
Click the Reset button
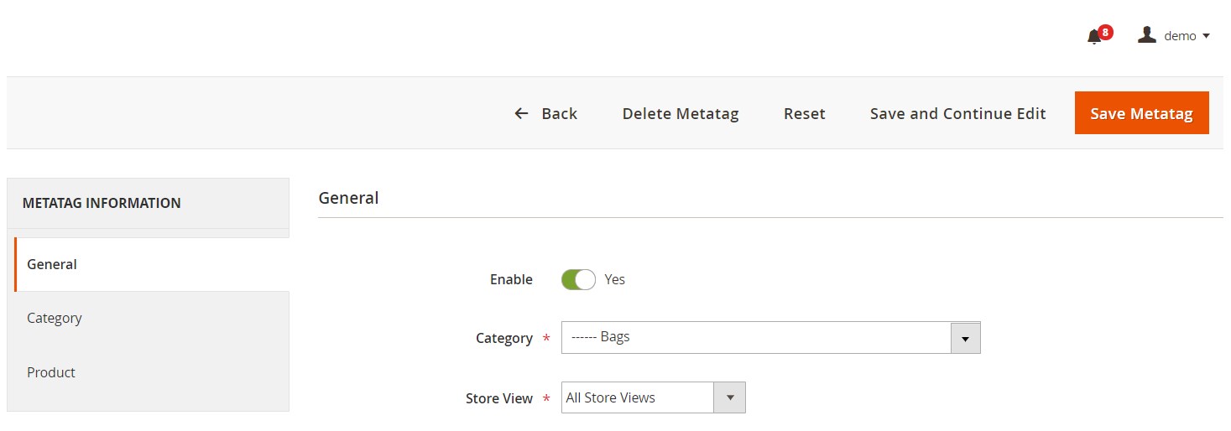point(805,113)
